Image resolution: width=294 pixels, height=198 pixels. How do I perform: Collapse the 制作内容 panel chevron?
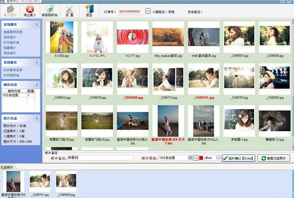tap(37, 84)
